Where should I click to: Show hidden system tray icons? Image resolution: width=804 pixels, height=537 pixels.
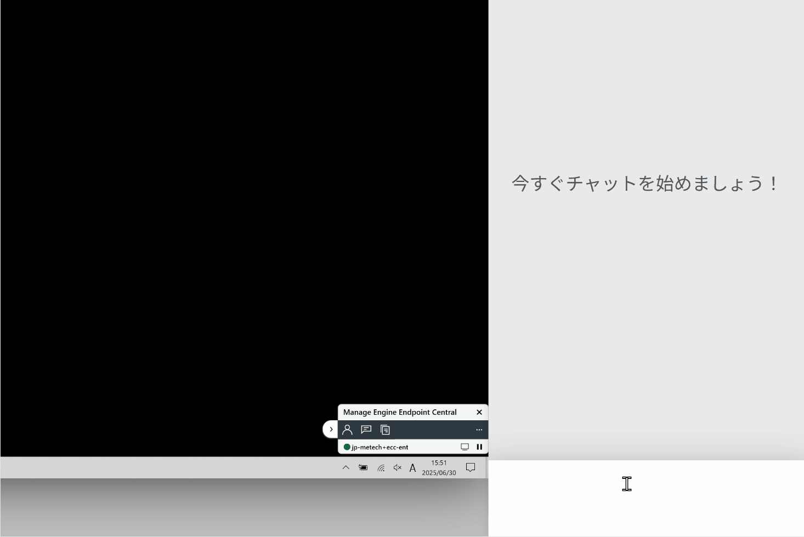point(346,467)
